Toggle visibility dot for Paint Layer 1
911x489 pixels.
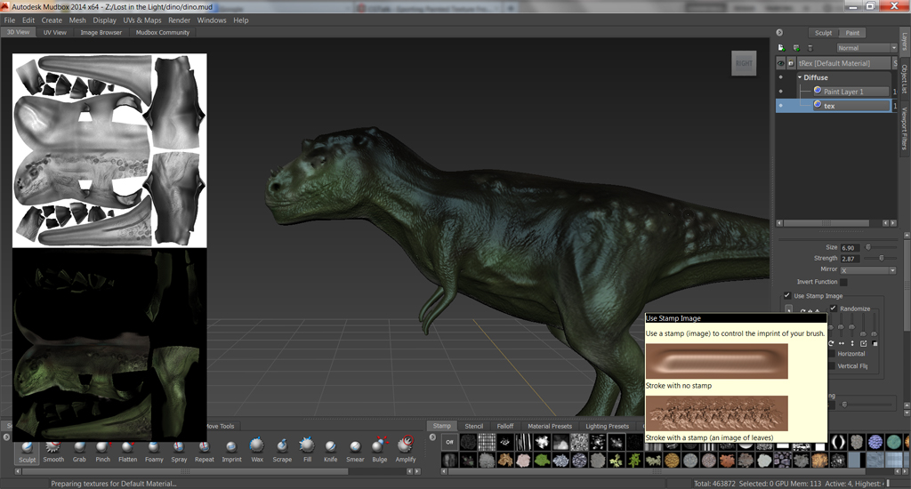pyautogui.click(x=781, y=92)
